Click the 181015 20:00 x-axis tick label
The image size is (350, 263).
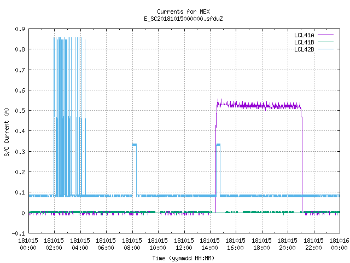pyautogui.click(x=288, y=244)
